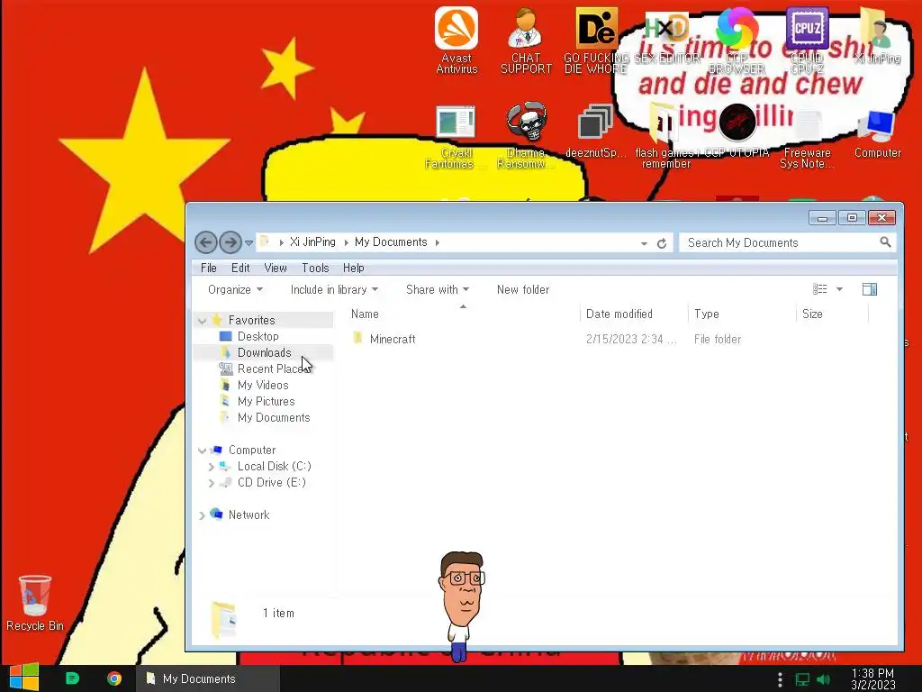The image size is (922, 692).
Task: Click the clock in the taskbar
Action: (873, 678)
